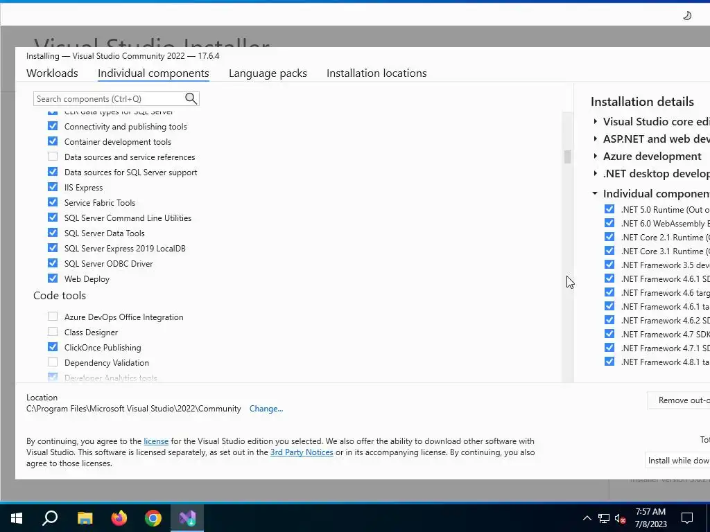
Task: Open Windows taskbar search
Action: point(50,517)
